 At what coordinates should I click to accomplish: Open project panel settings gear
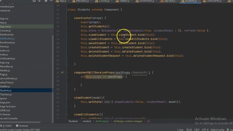tap(46, 1)
